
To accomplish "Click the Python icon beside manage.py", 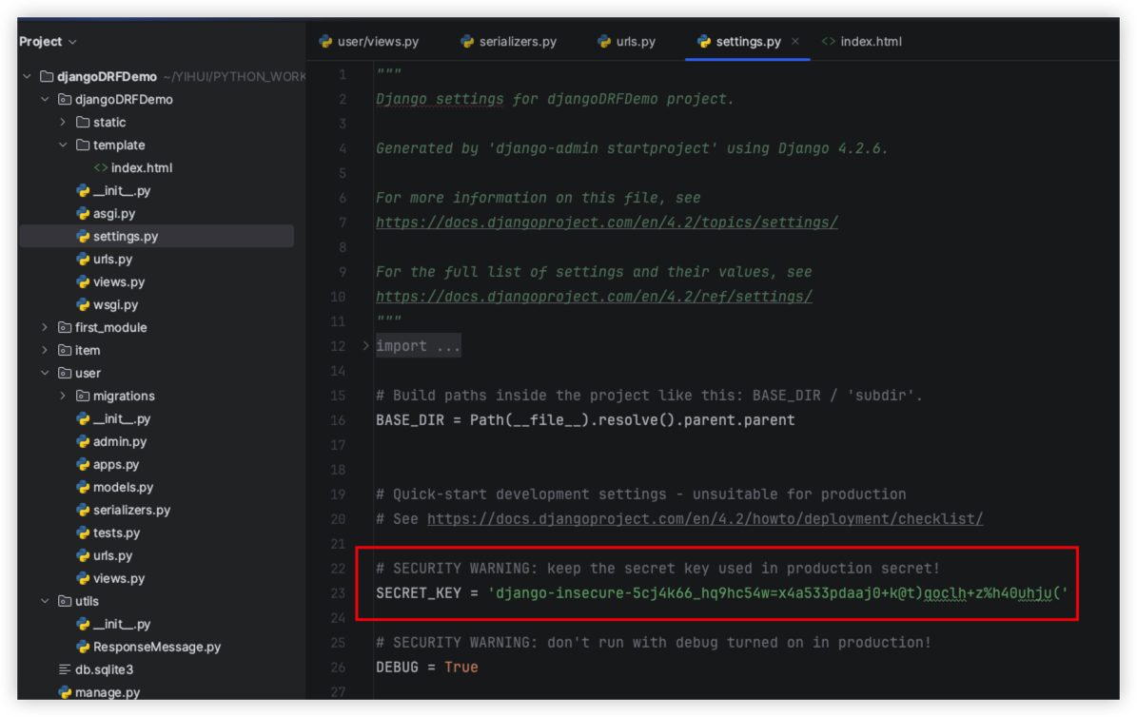I will [65, 692].
